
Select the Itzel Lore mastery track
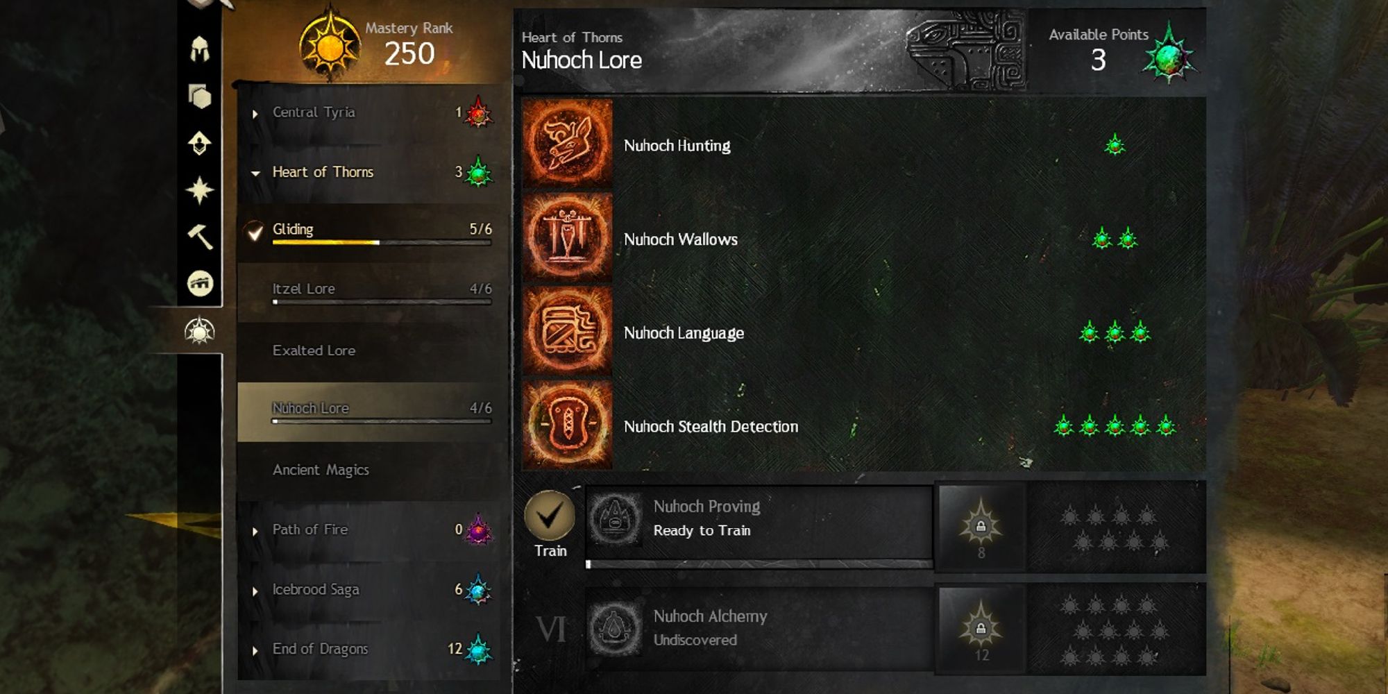[x=369, y=292]
